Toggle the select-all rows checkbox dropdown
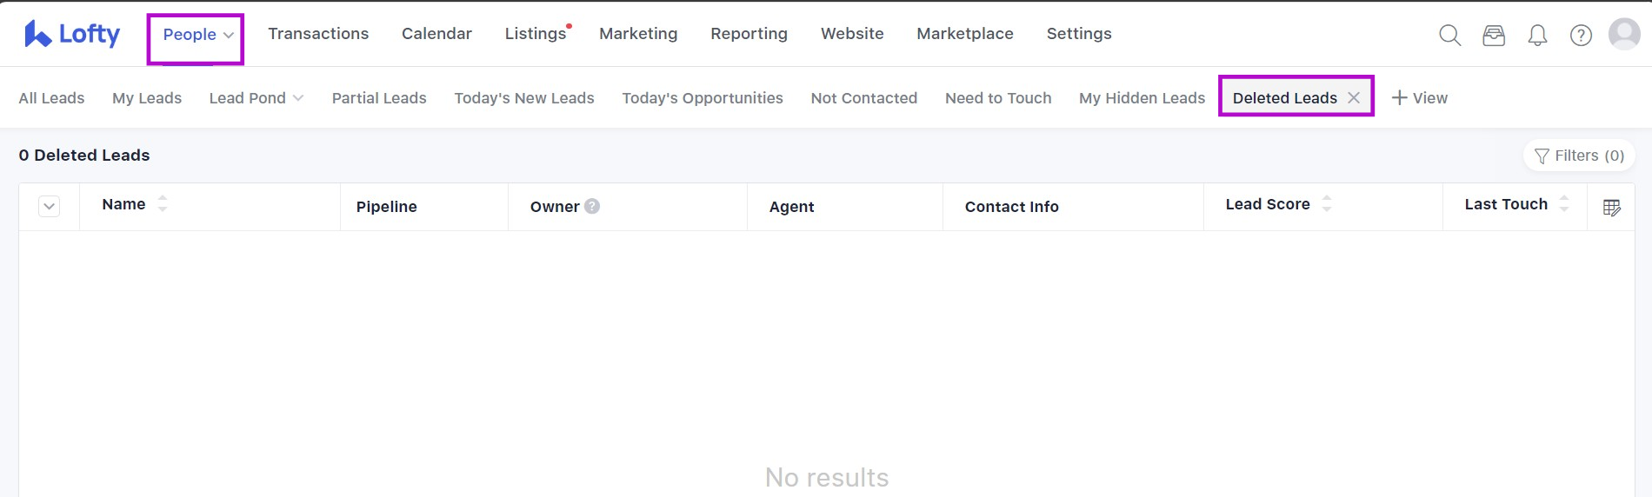Image resolution: width=1652 pixels, height=497 pixels. click(50, 207)
